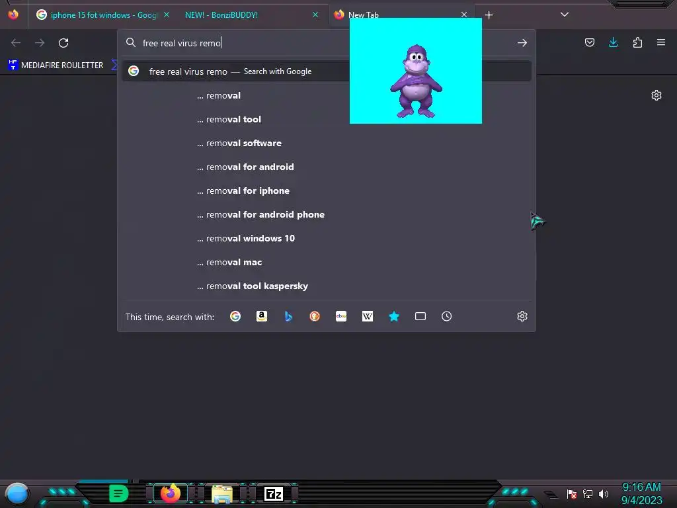Open 7-Zip from the taskbar
The image size is (677, 508).
pos(274,493)
